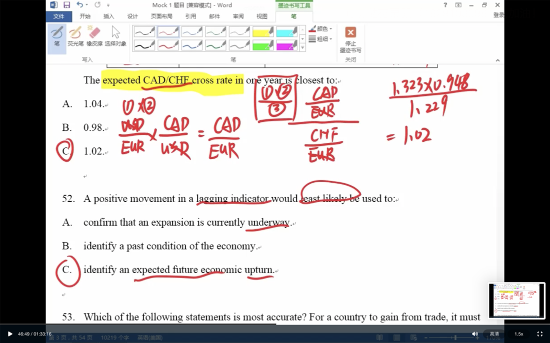Move pen gallery up one row
The height and width of the screenshot is (343, 550).
coord(302,30)
